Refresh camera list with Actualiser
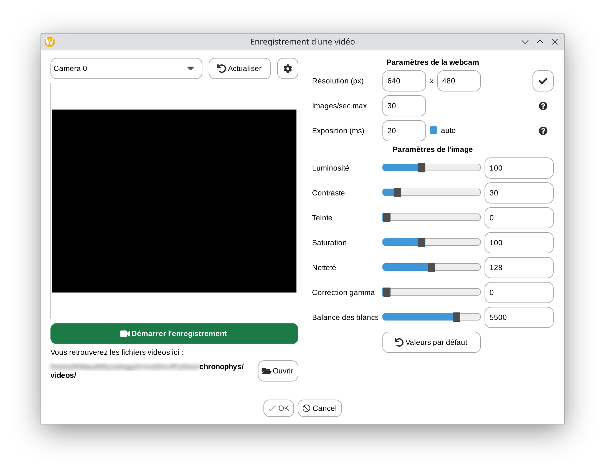606x473 pixels. 239,68
